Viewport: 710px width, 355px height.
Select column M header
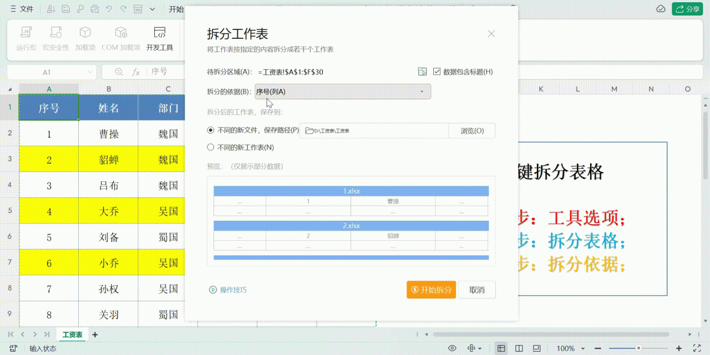(614, 89)
